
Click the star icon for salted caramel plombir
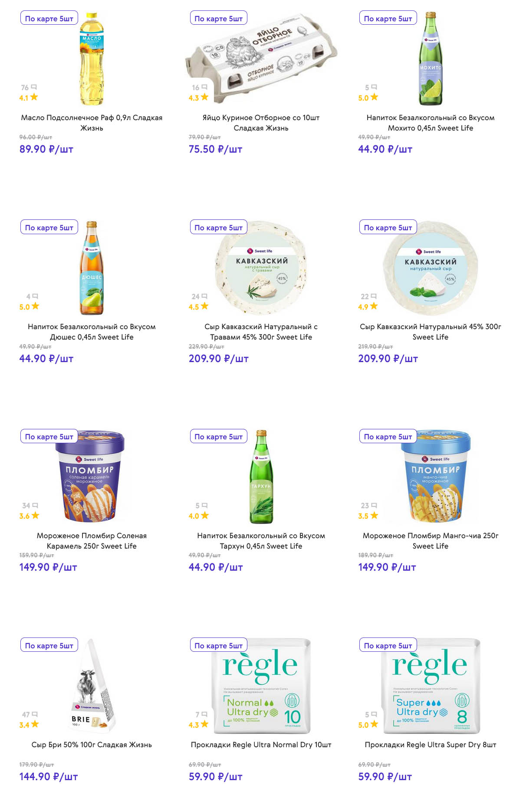click(35, 516)
